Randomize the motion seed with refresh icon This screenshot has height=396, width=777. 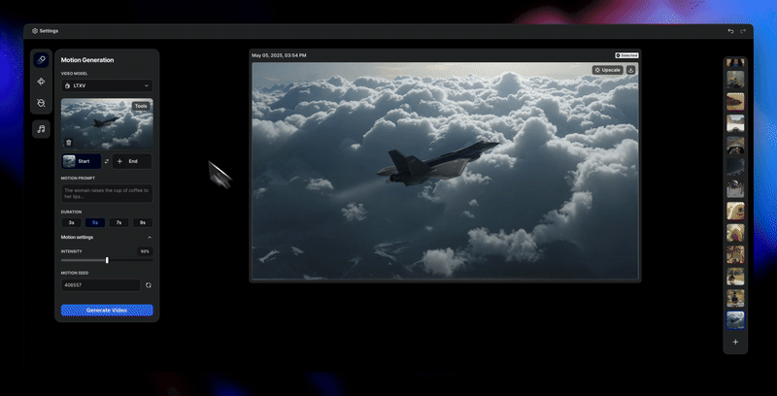[149, 285]
